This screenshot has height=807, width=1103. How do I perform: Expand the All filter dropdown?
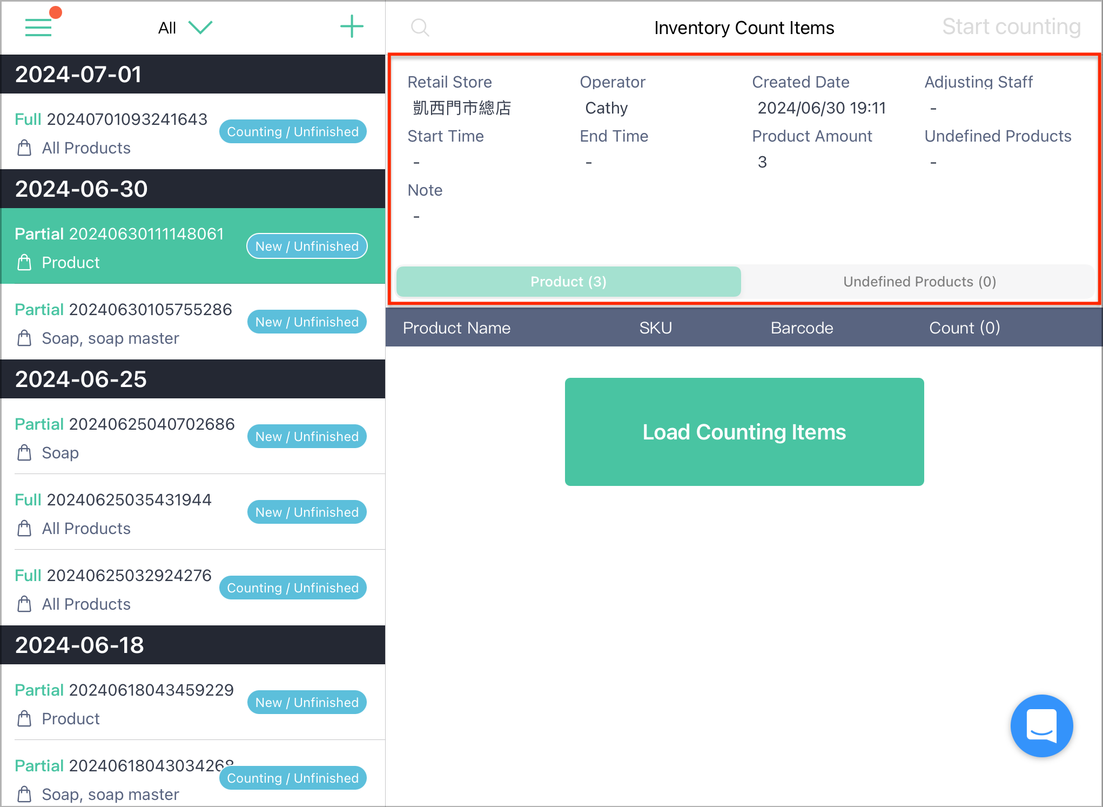[x=185, y=28]
